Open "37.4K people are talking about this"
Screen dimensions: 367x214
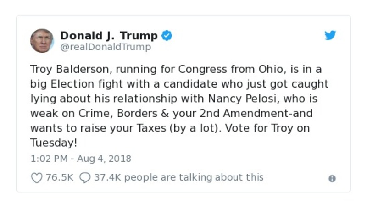(x=179, y=177)
